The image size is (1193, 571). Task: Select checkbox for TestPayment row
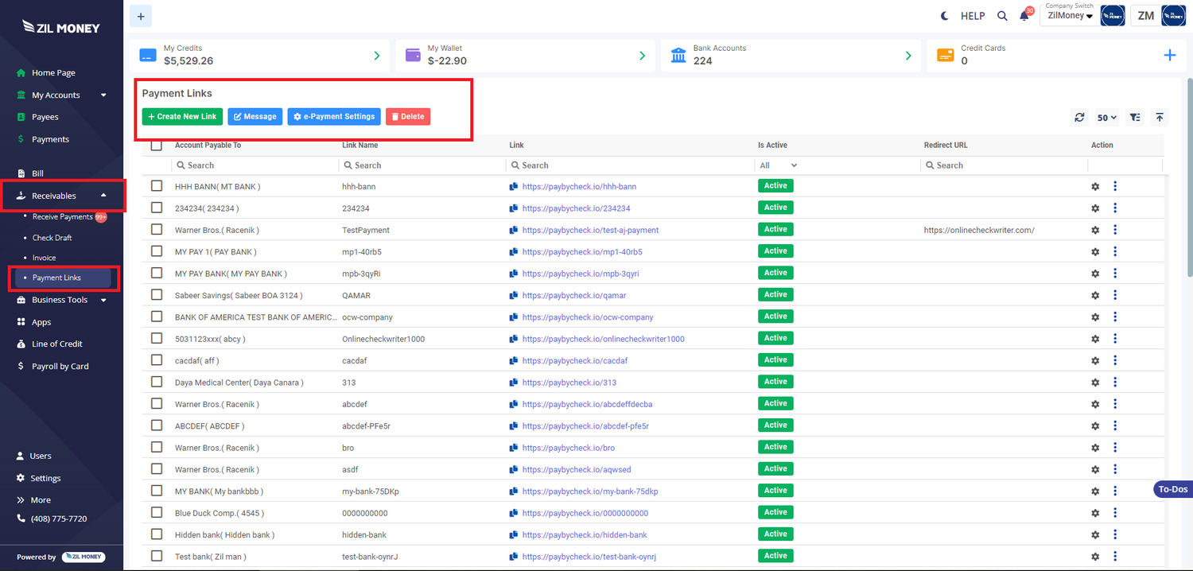point(157,230)
